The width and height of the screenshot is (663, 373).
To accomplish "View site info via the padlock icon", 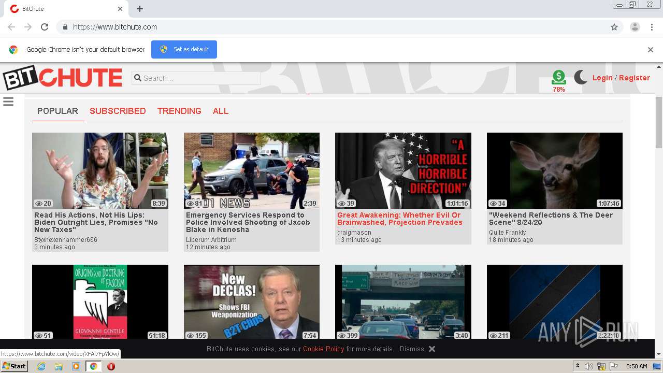I will click(65, 27).
